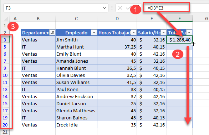
Task: Select the cell with Paul Koen
Action: [76, 89]
